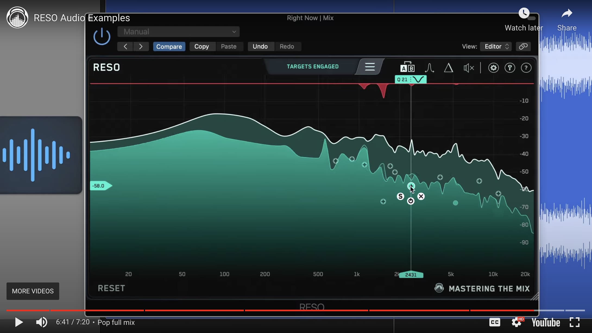
Task: Click the RESET button
Action: (x=111, y=288)
